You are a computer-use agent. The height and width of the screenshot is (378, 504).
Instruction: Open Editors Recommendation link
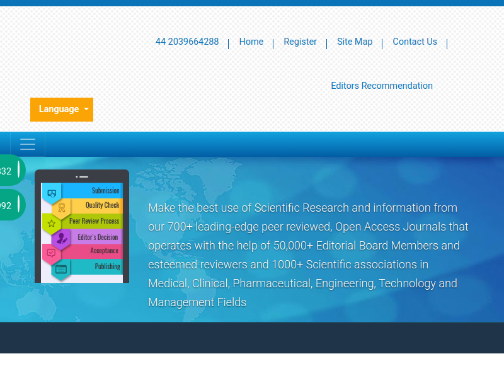pos(382,86)
